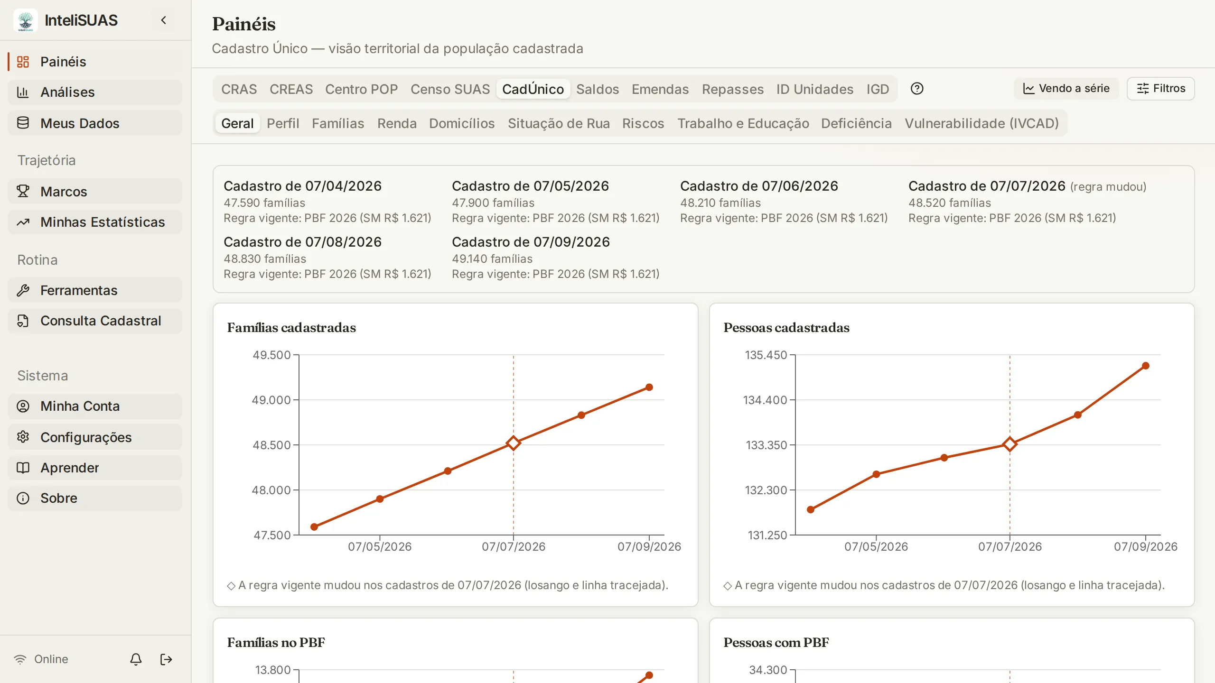Click the diamond marker in Famílias cadastradas chart
Viewport: 1215px width, 683px height.
tap(513, 443)
